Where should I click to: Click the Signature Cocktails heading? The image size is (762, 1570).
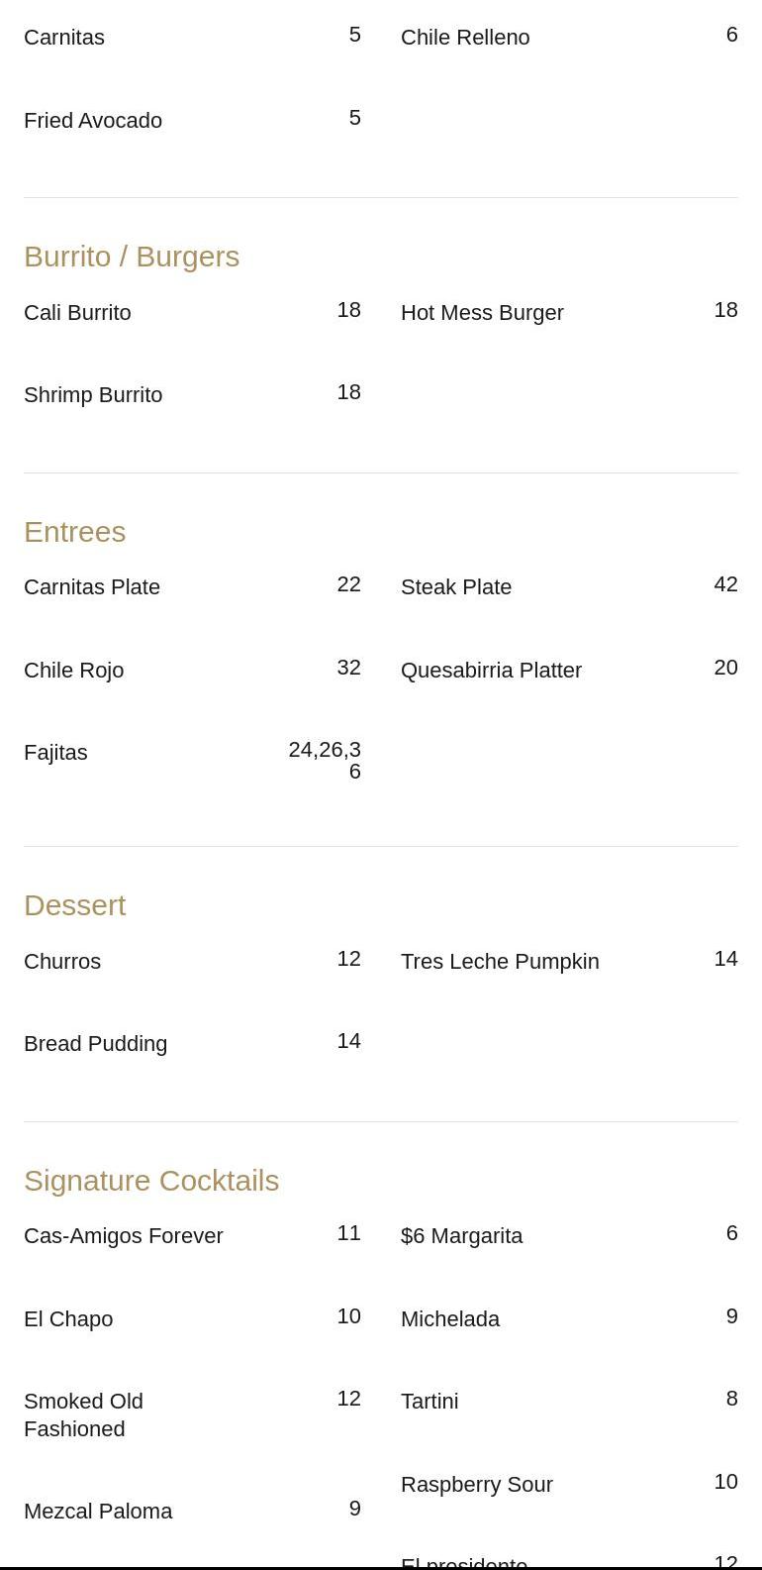pyautogui.click(x=151, y=1181)
